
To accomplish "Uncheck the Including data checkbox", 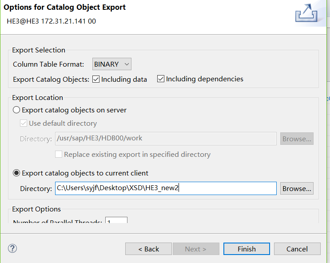I will pyautogui.click(x=96, y=80).
